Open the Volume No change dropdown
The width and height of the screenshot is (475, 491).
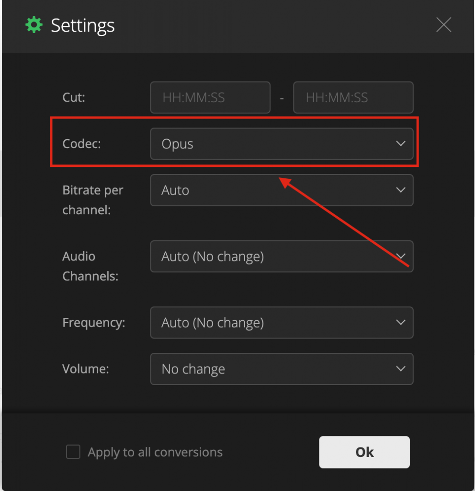click(282, 369)
